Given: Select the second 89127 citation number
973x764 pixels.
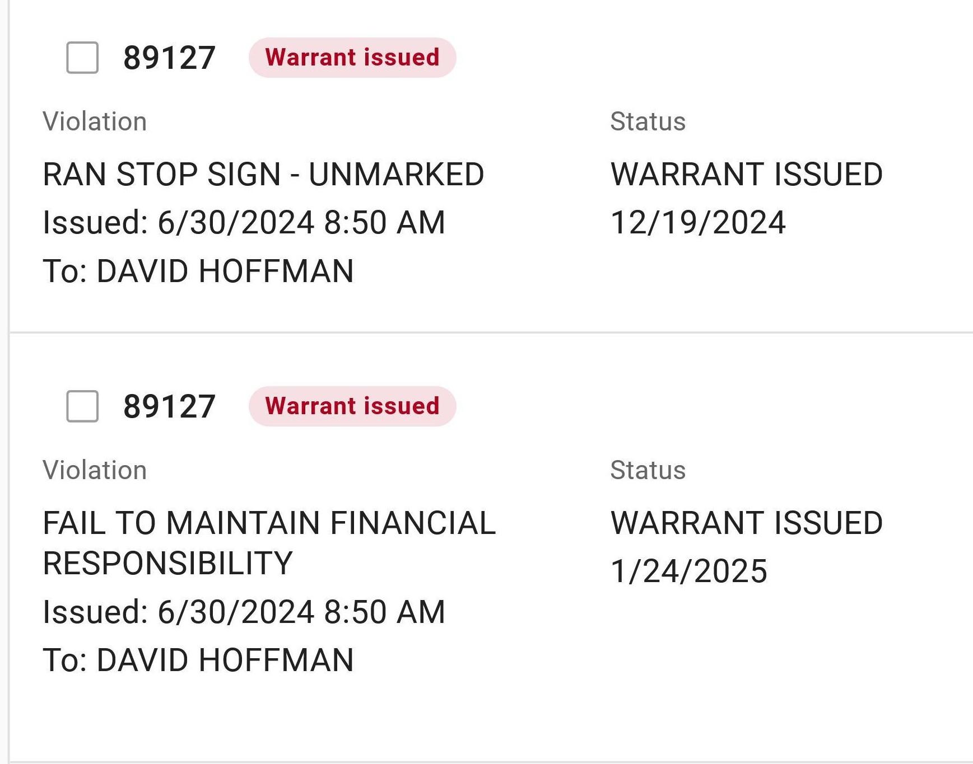Looking at the screenshot, I should [x=169, y=406].
